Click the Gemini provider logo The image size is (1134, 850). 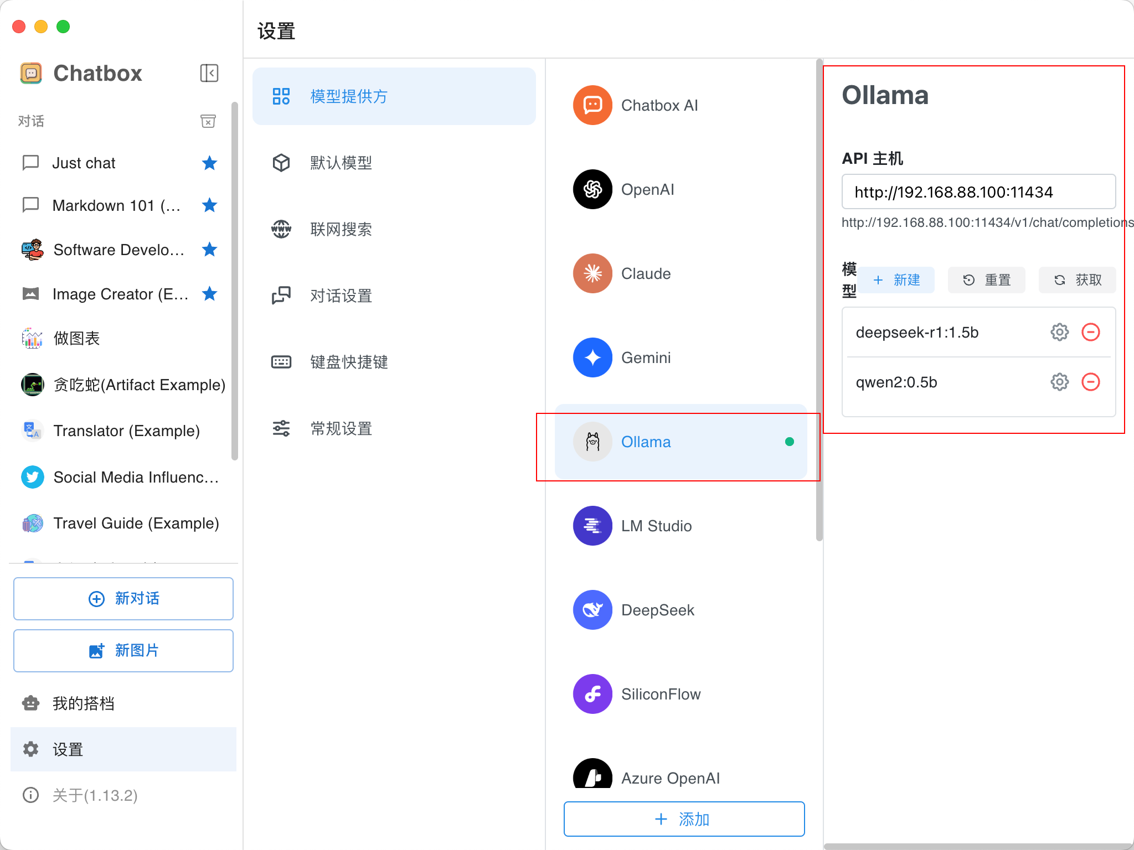[x=592, y=357]
